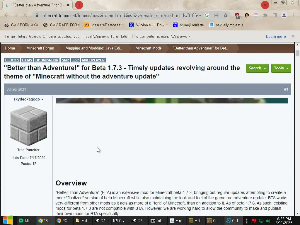Open a new tab with the red plus button
This screenshot has height=225, width=300.
point(79,5)
